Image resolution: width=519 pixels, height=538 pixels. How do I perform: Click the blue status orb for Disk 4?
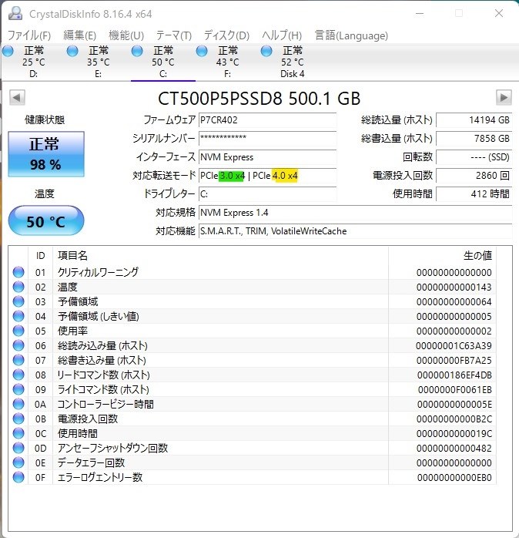tap(266, 51)
